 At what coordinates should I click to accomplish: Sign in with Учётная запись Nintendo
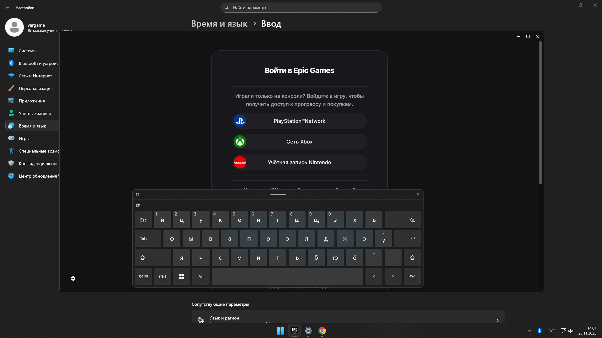(300, 162)
